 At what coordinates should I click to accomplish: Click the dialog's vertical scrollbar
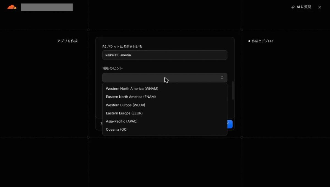pyautogui.click(x=233, y=90)
